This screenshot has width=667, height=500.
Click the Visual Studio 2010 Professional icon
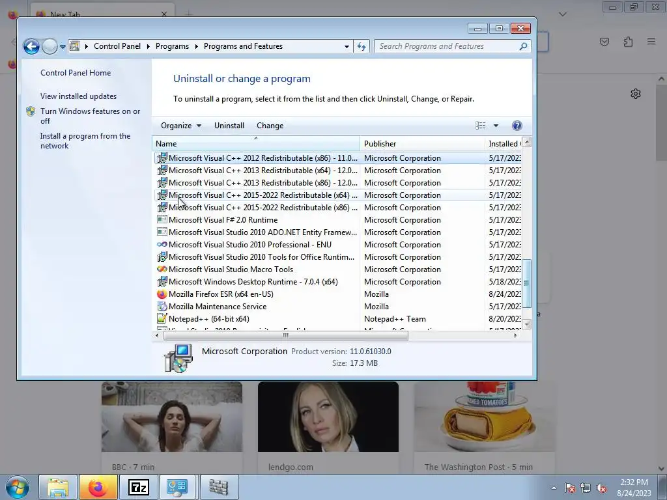pos(162,245)
